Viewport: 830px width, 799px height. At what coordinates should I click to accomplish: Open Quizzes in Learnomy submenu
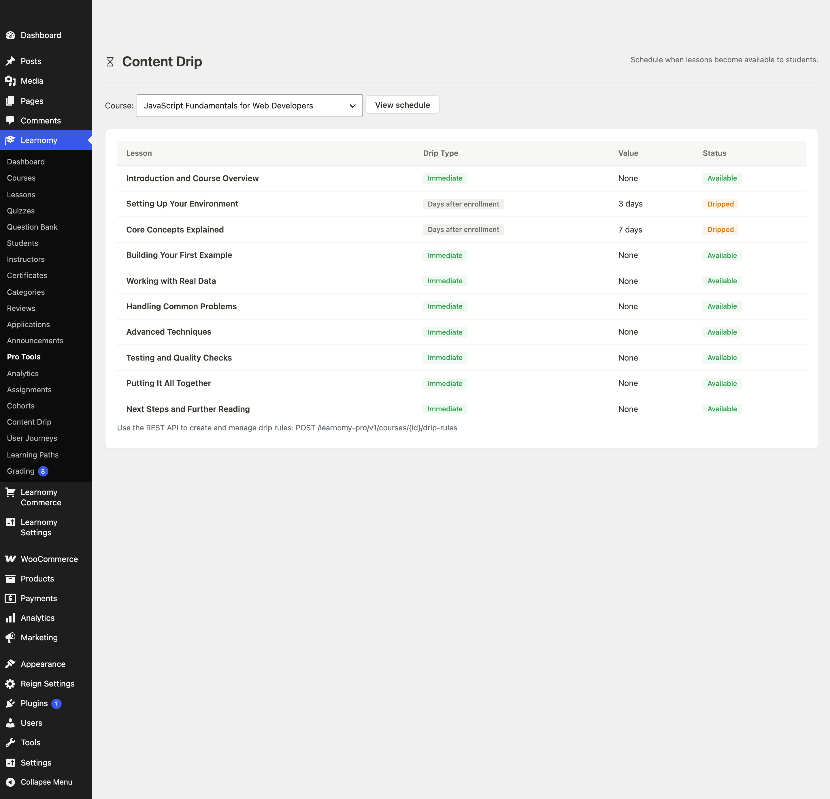(x=21, y=211)
